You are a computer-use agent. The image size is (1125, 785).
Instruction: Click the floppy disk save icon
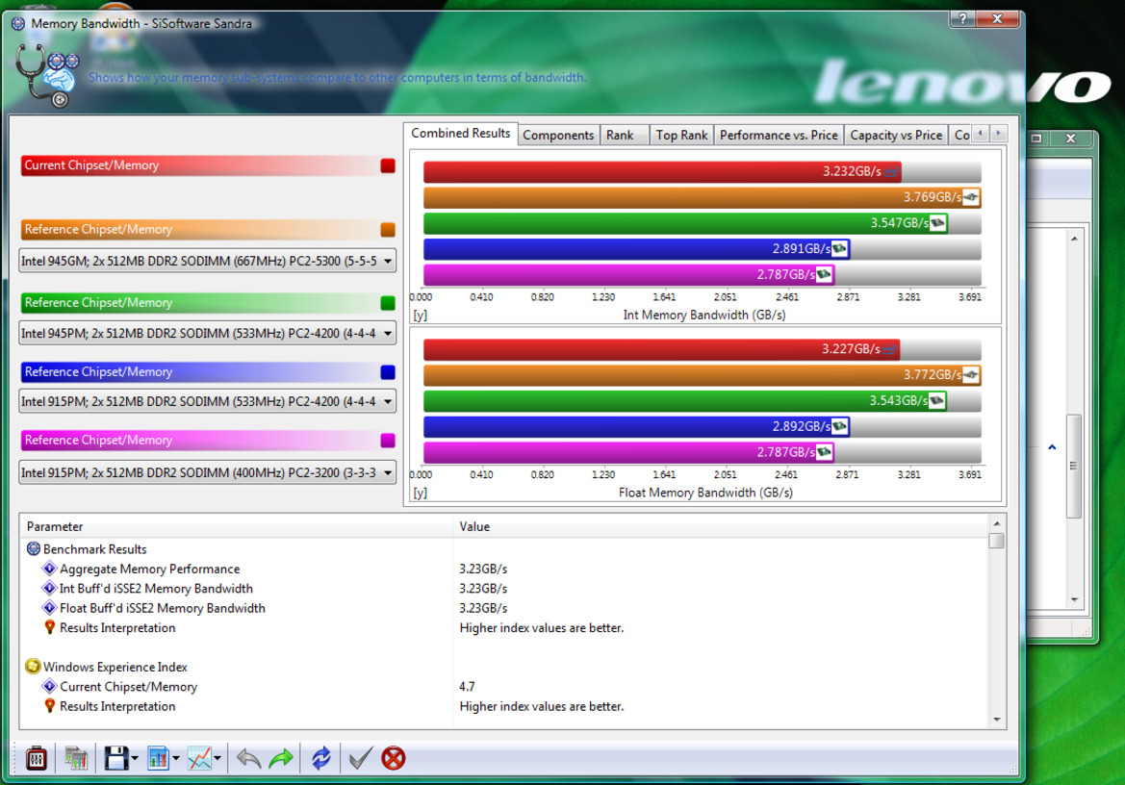(x=116, y=758)
